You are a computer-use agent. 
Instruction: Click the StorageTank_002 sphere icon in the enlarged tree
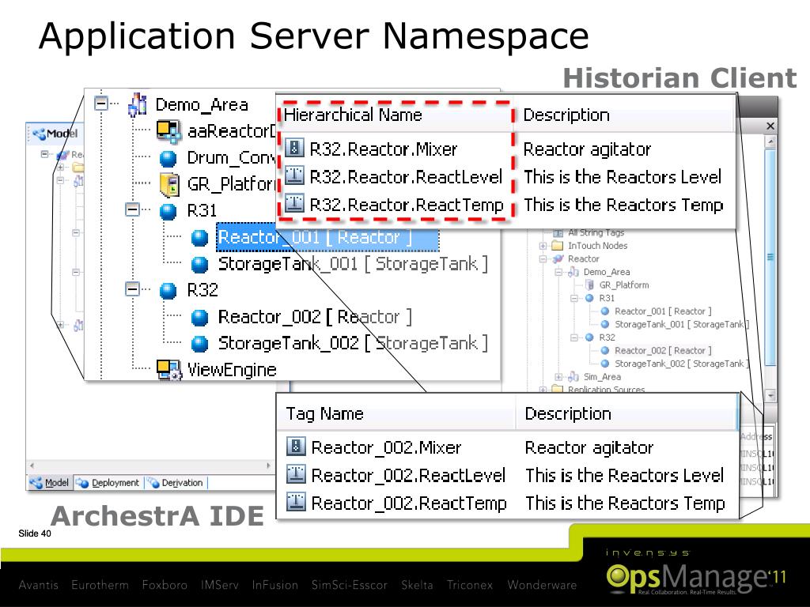pos(199,344)
